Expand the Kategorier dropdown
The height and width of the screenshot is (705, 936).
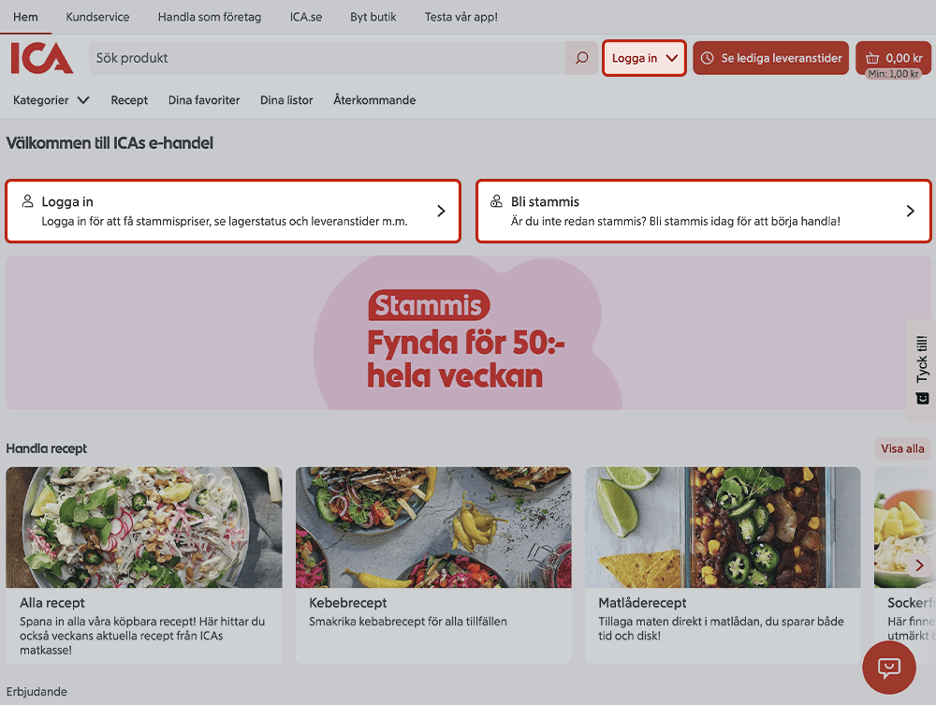click(51, 100)
